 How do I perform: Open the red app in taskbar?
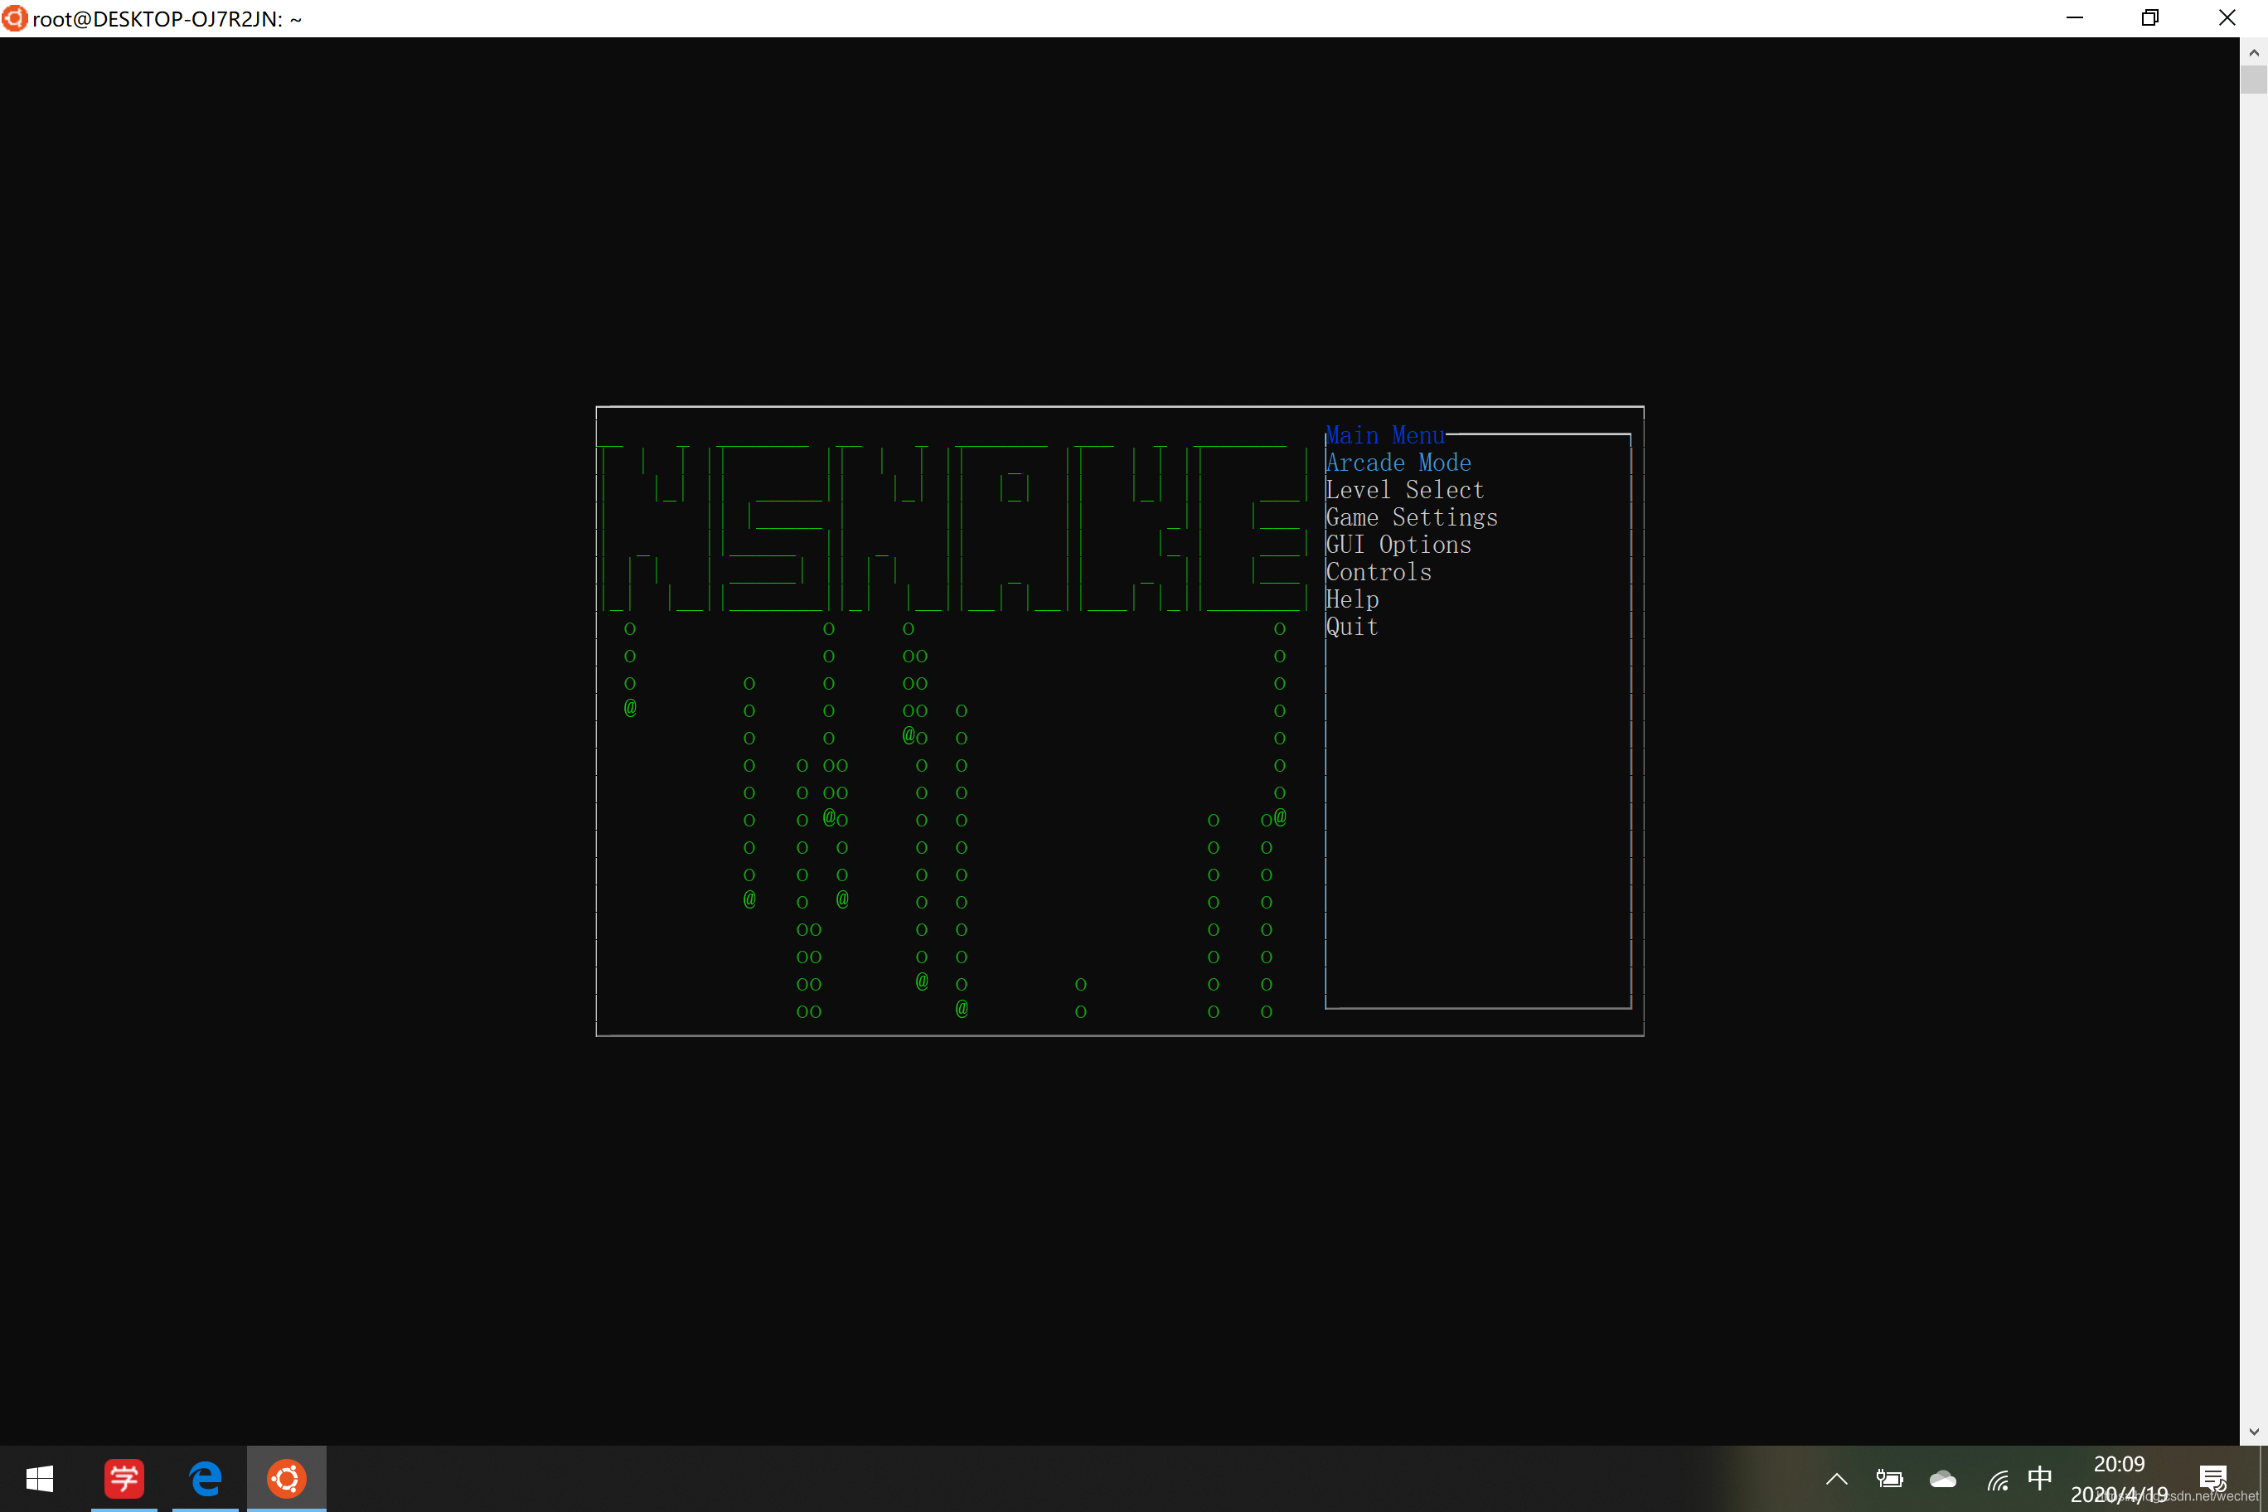pyautogui.click(x=124, y=1478)
